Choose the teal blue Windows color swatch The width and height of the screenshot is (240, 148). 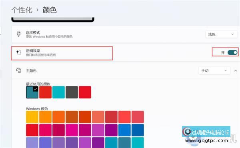(x=124, y=143)
